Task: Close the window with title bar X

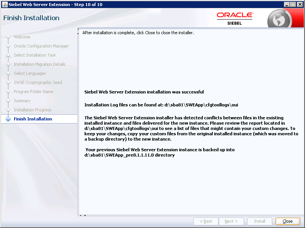Action: coord(300,4)
